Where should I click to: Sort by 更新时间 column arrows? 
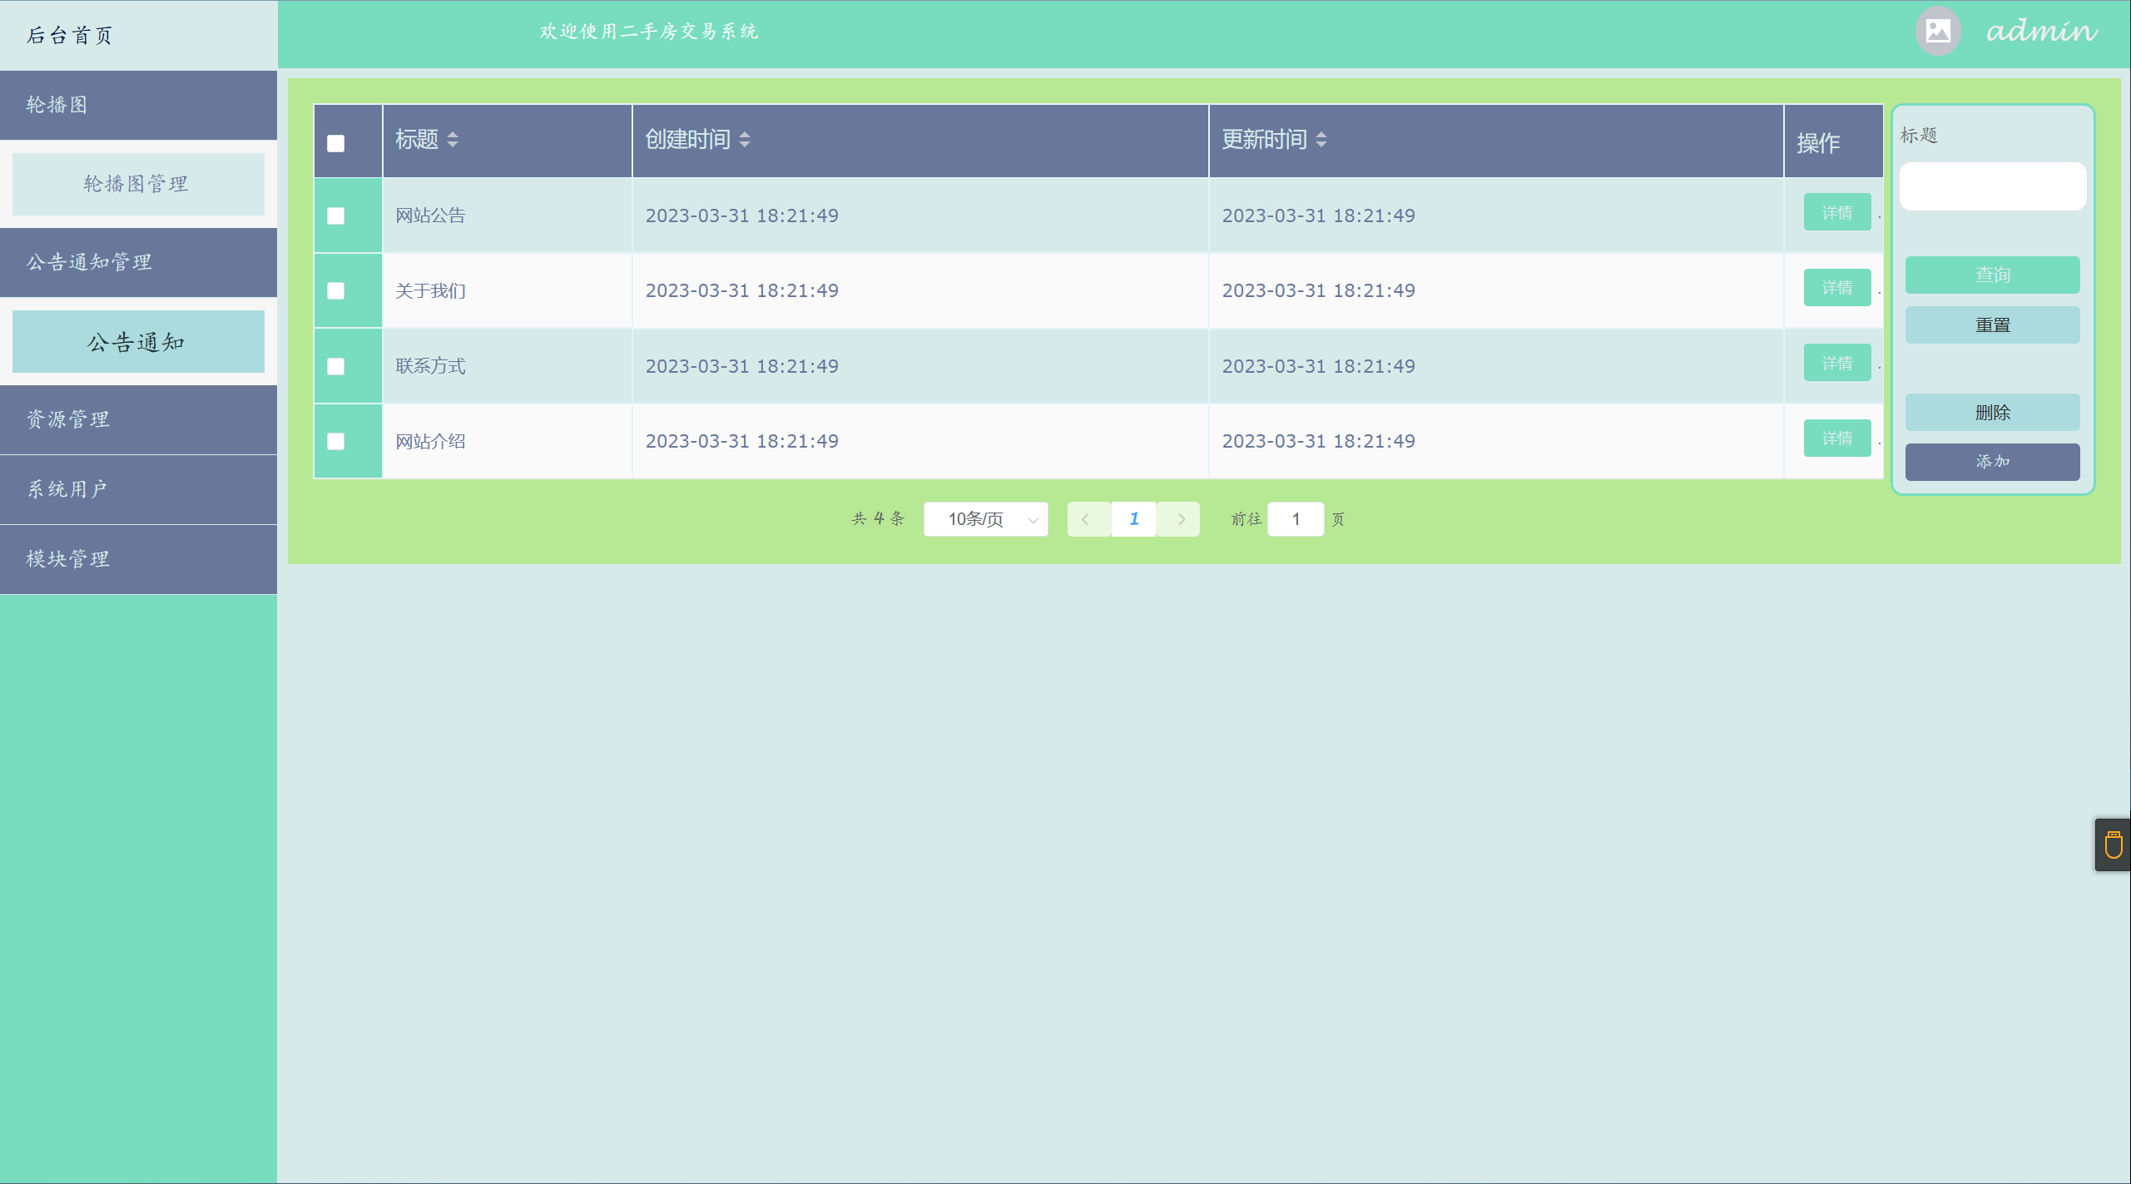pyautogui.click(x=1321, y=140)
